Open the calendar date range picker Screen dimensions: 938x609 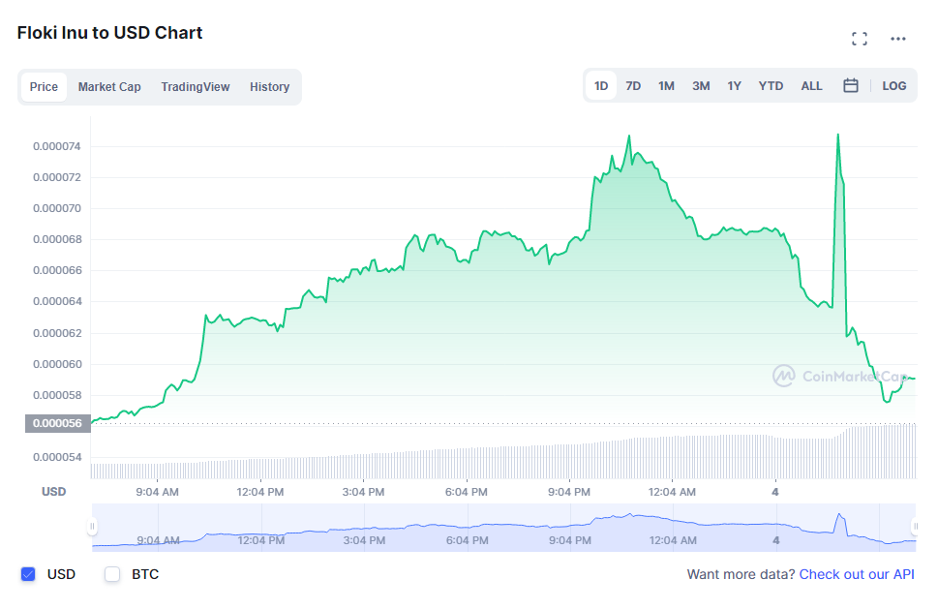(x=851, y=86)
